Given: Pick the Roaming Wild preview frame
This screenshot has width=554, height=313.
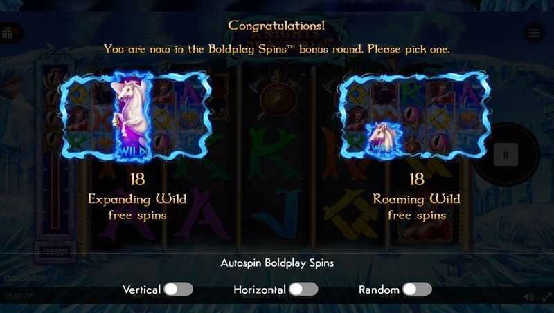Looking at the screenshot, I should click(415, 115).
